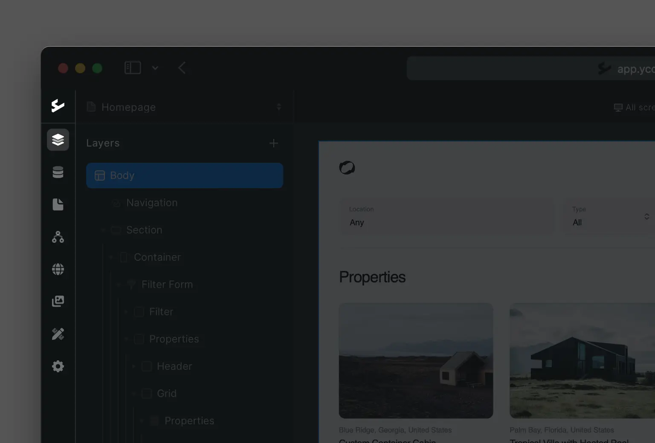Open the Blue Ridge cabin property image
Image resolution: width=655 pixels, height=443 pixels.
tap(416, 360)
